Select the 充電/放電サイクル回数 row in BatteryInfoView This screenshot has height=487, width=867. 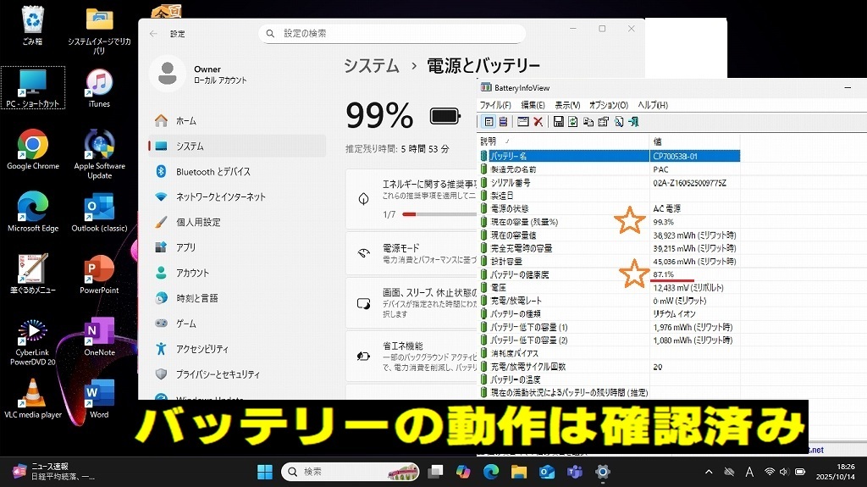point(610,367)
